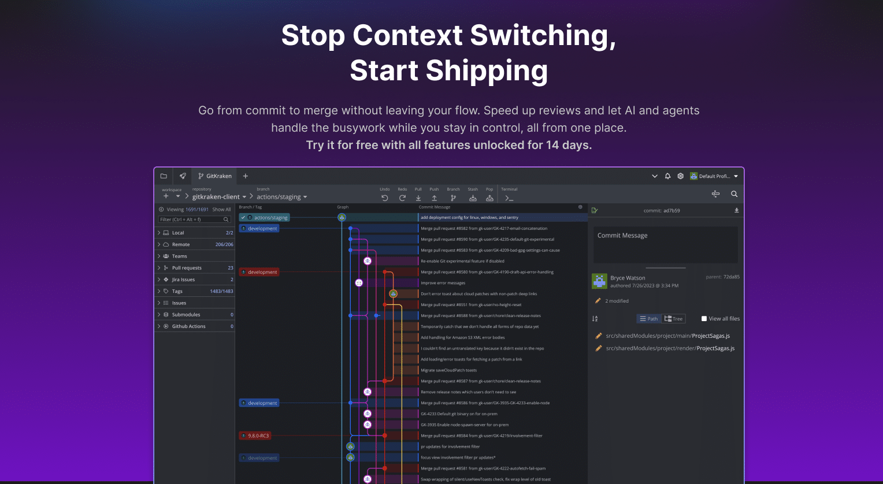Switch file list to Path view
The image size is (883, 484).
click(649, 319)
